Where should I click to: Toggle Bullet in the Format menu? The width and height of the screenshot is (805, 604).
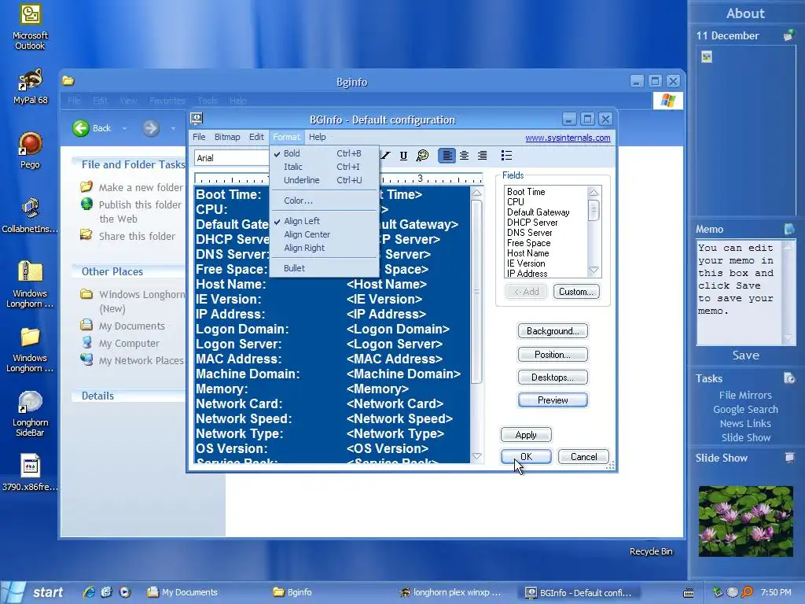325,268
